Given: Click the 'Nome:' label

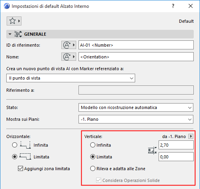Looking at the screenshot, I should coord(12,57).
